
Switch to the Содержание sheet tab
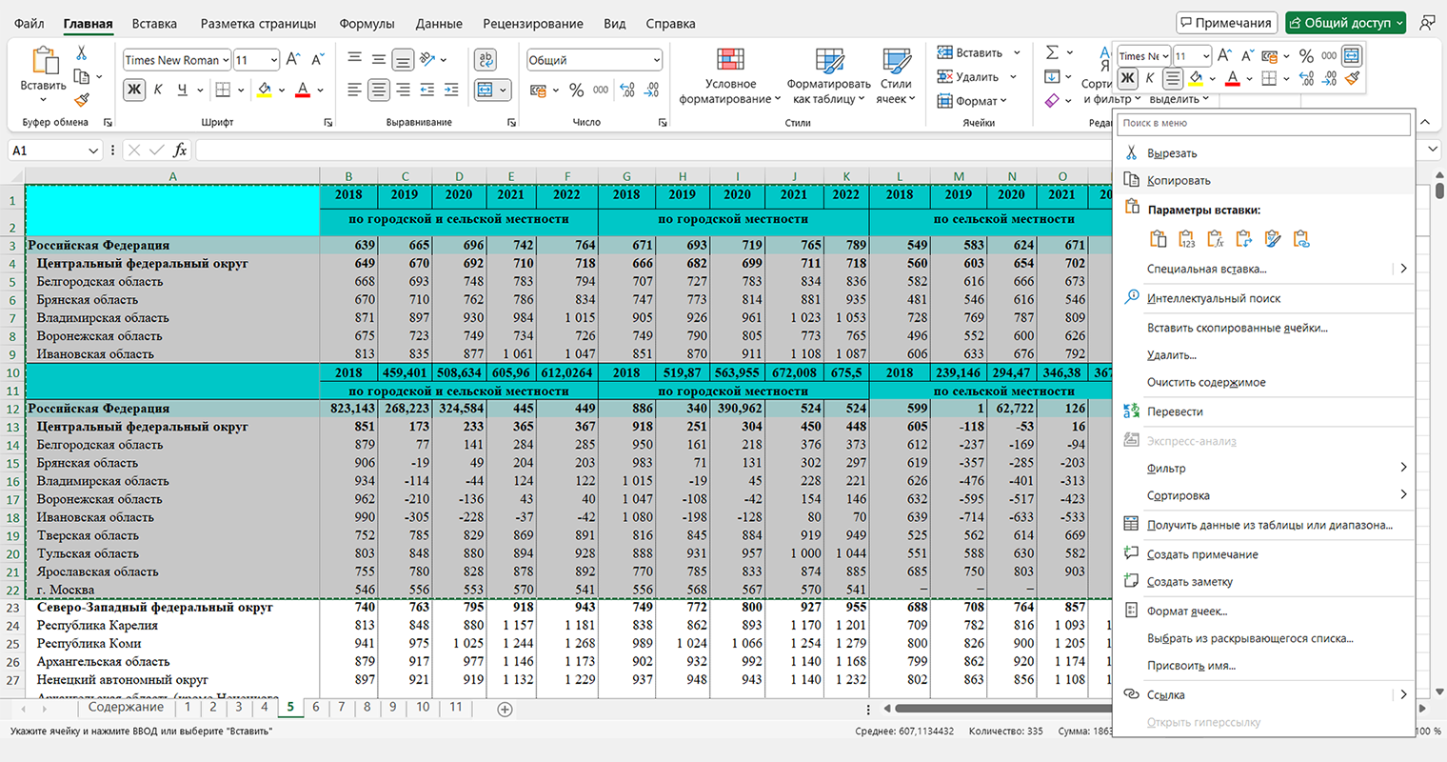click(126, 707)
